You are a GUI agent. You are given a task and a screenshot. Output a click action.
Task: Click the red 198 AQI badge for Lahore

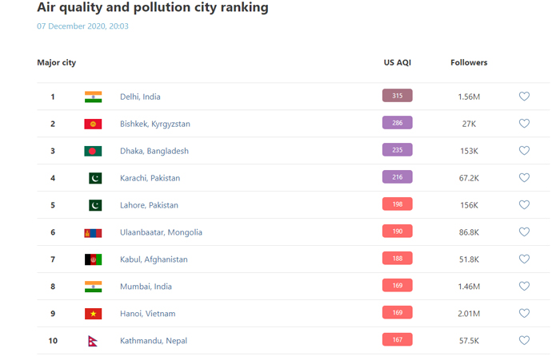[x=397, y=204]
